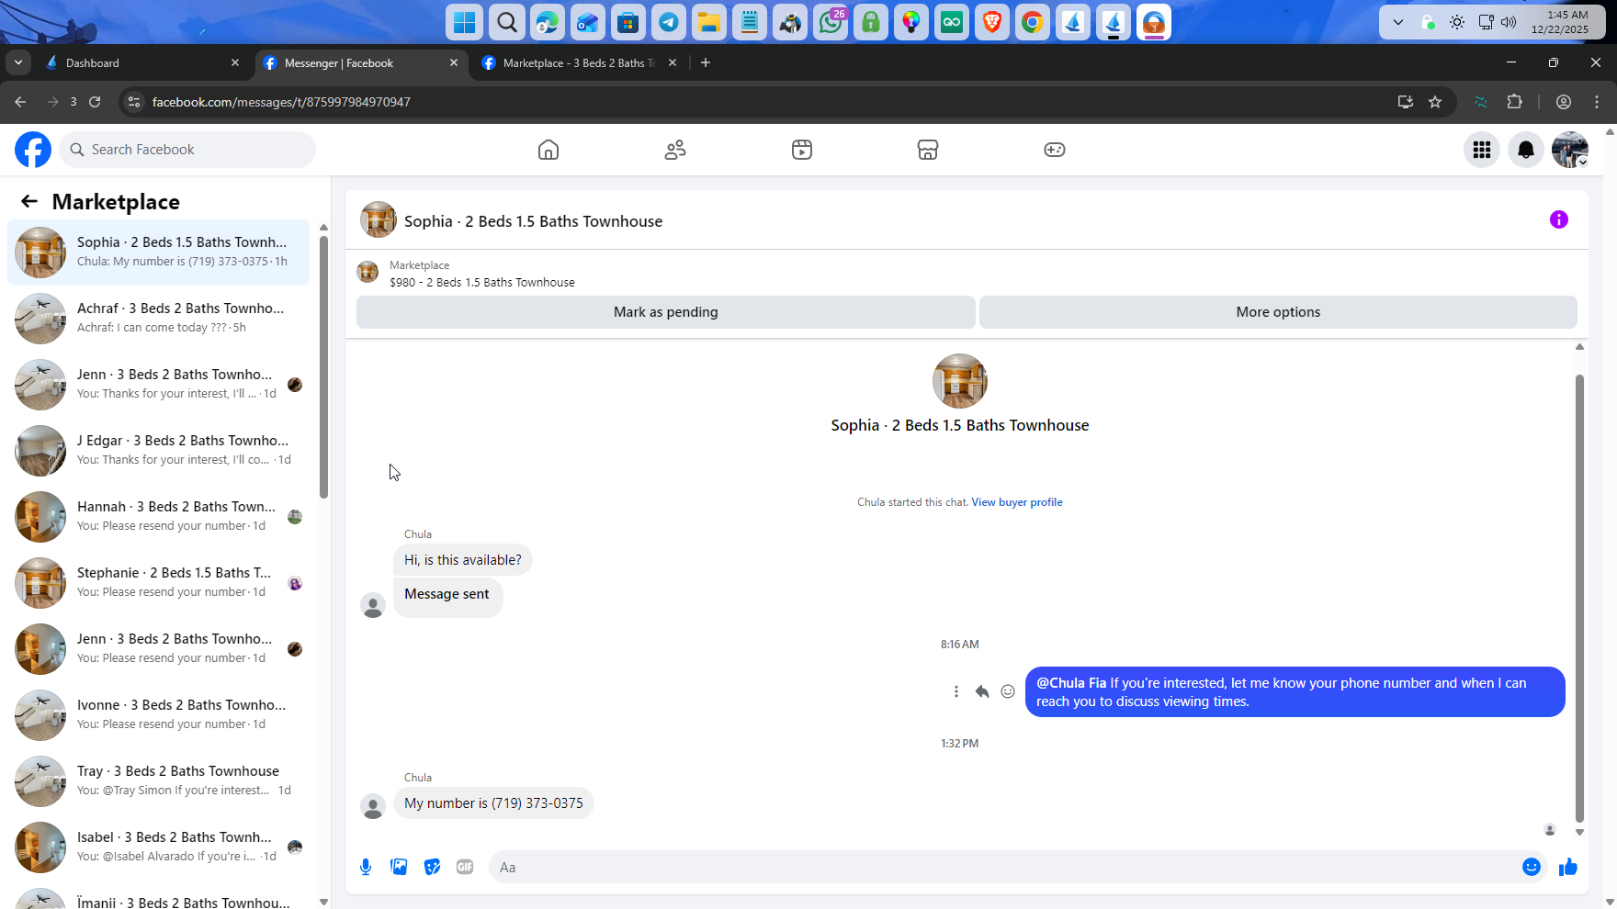
Task: Go back from Marketplace chats list
Action: coord(29,202)
